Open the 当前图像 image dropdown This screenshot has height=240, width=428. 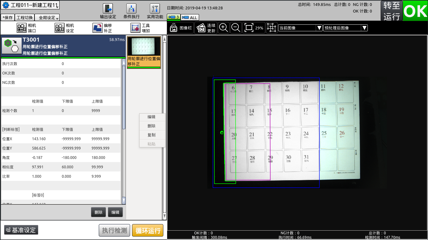pos(300,28)
